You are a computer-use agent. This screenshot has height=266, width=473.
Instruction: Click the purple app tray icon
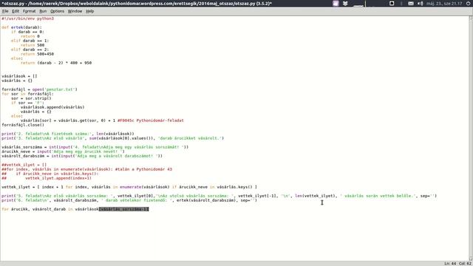336,3
